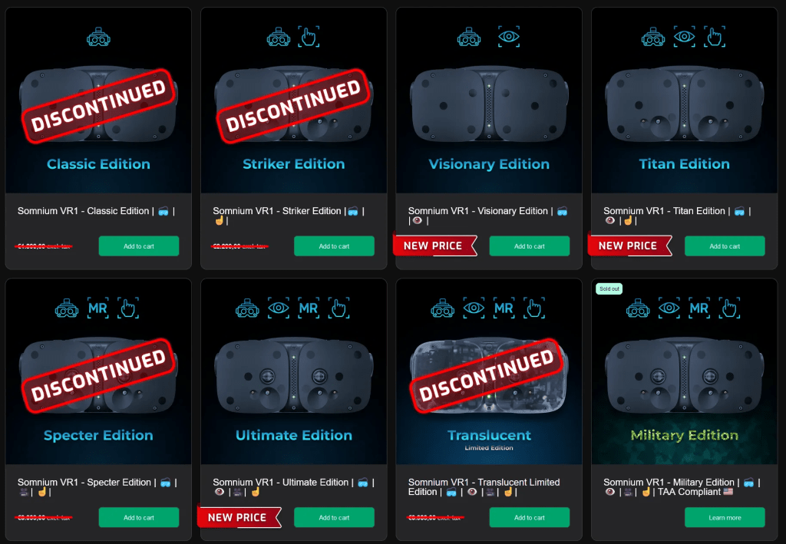This screenshot has width=786, height=544.
Task: Click the Striker Edition headset image
Action: coord(294,104)
